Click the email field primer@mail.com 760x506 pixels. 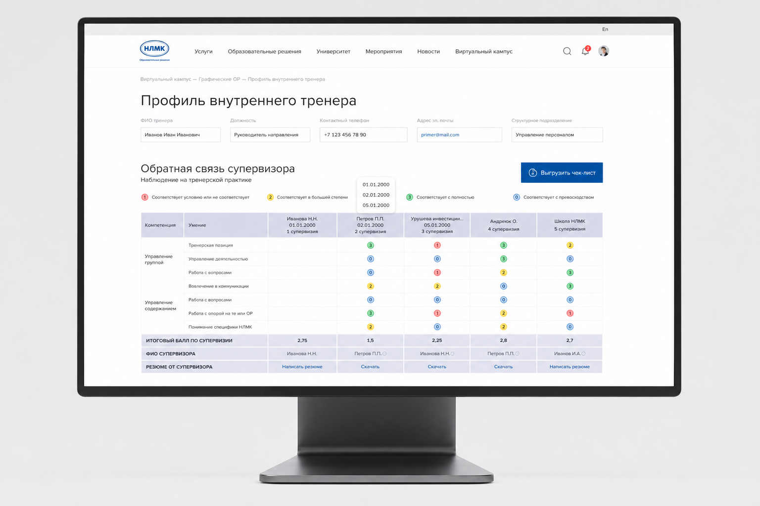(x=460, y=135)
